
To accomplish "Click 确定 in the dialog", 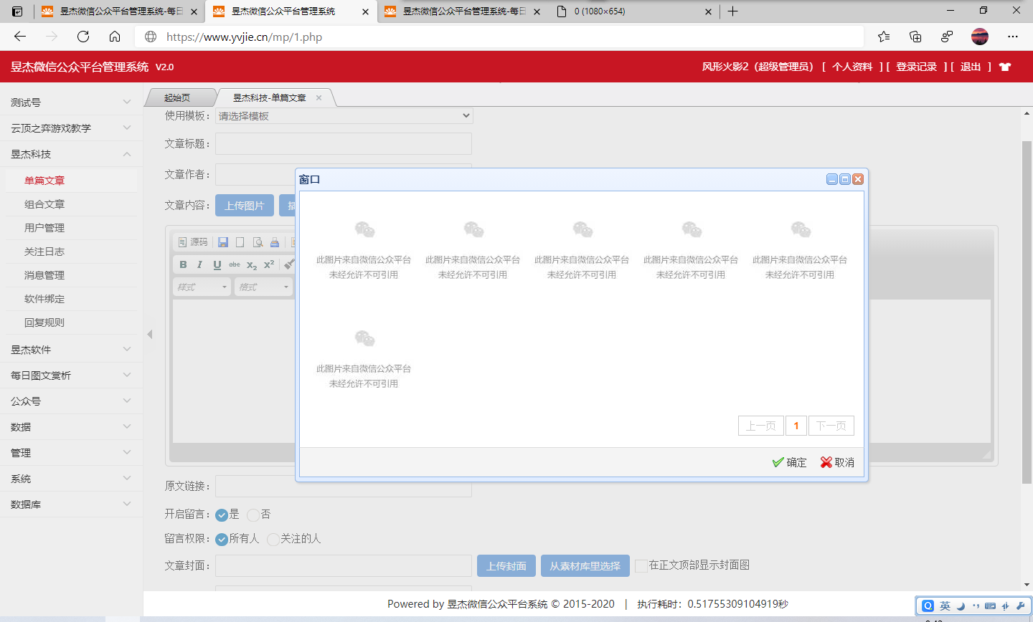I will (x=789, y=462).
